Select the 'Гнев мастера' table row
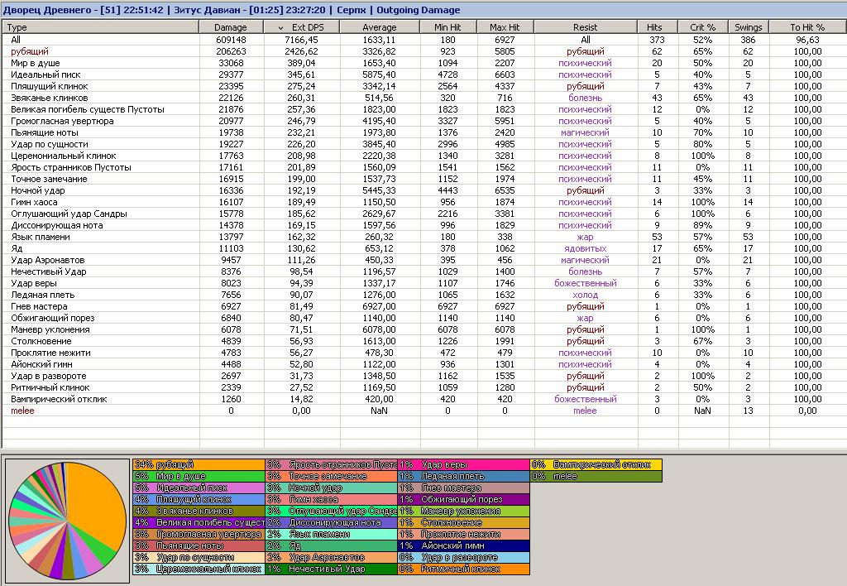This screenshot has height=586, width=847. tap(423, 306)
